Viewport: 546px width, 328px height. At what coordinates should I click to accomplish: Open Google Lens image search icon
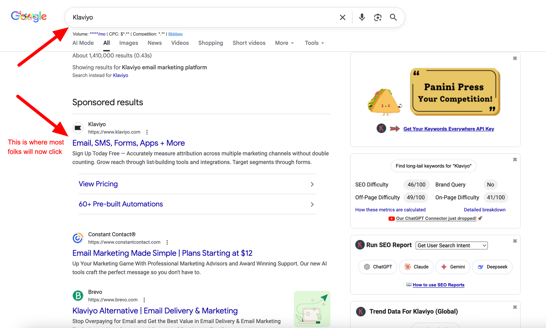(378, 17)
